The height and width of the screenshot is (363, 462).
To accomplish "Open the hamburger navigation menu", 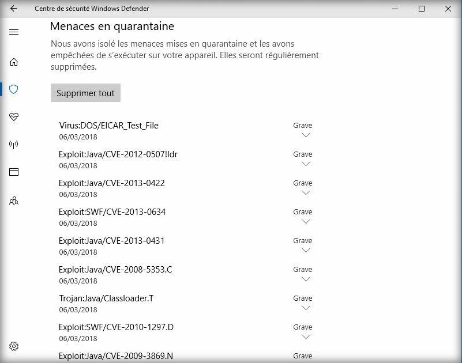I will click(14, 32).
